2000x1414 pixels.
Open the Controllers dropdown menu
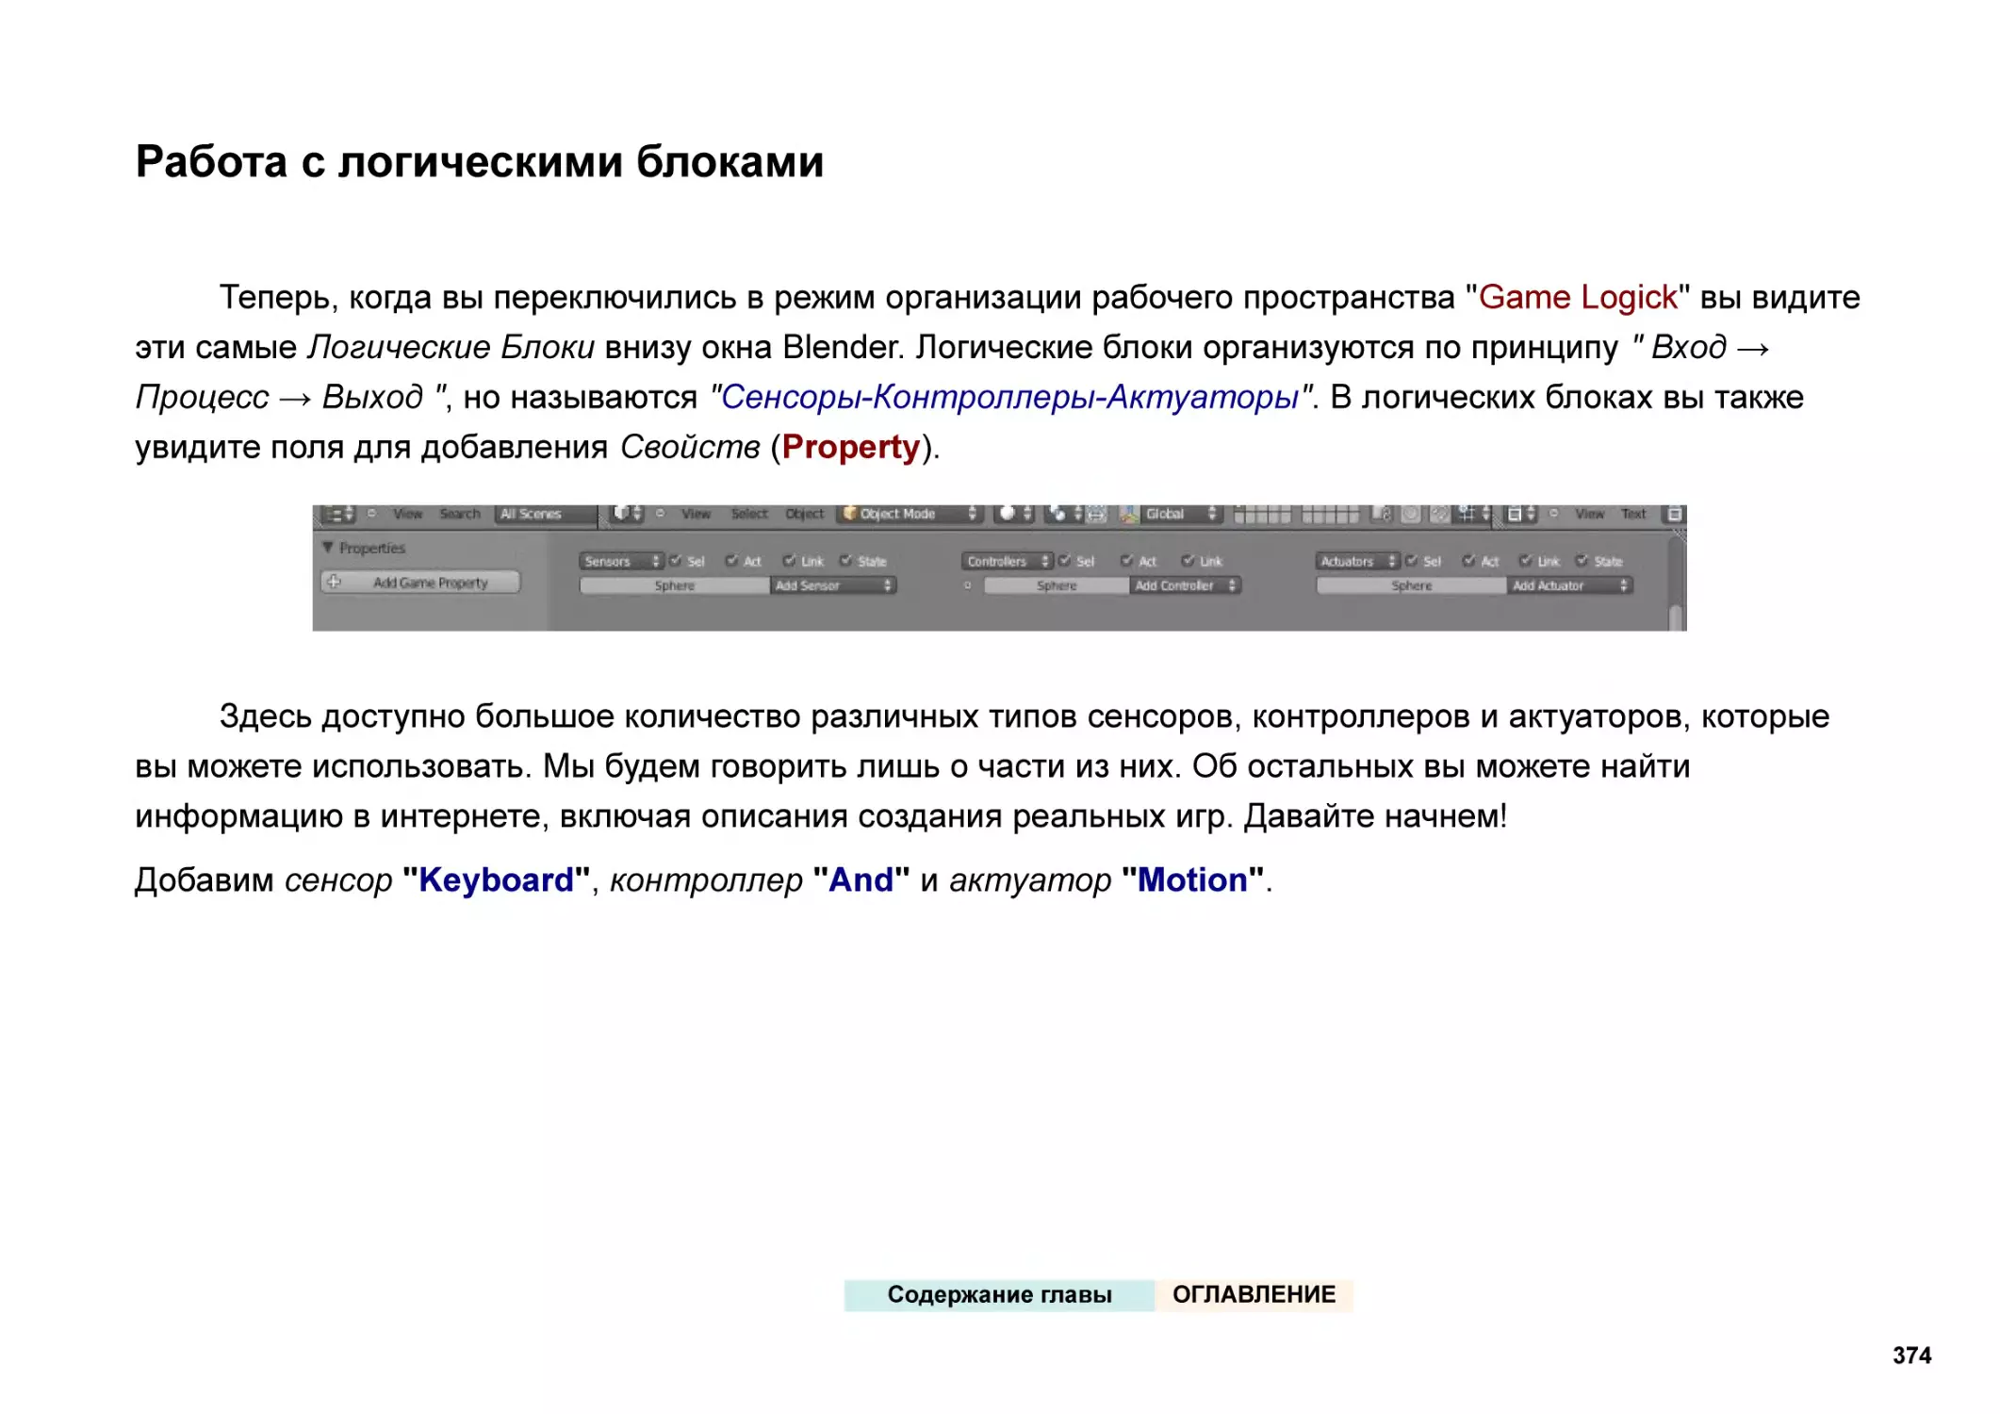[1008, 561]
